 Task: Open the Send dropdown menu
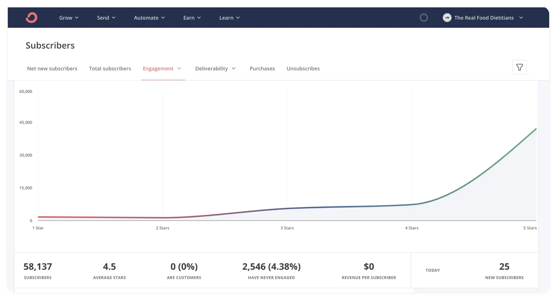106,18
